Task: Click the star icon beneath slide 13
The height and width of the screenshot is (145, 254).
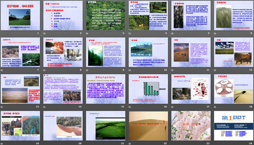Action: click(2, 107)
